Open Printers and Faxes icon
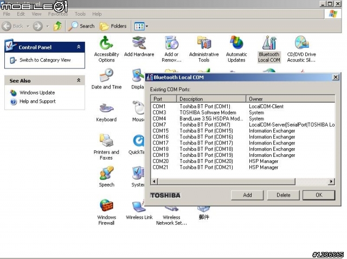Viewport: 347px width, 259px height. coord(106,147)
